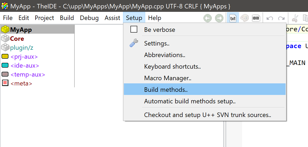
Task: Select the Core package in list
Action: pyautogui.click(x=17, y=39)
